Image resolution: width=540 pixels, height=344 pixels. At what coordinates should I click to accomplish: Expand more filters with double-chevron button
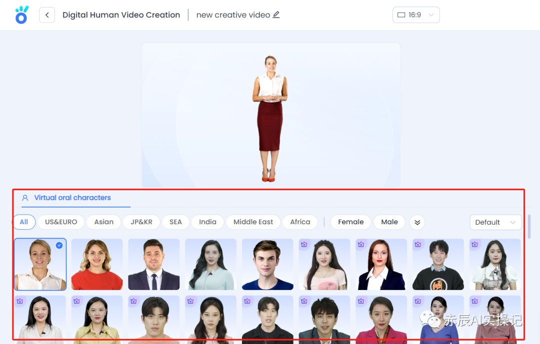[x=417, y=222]
